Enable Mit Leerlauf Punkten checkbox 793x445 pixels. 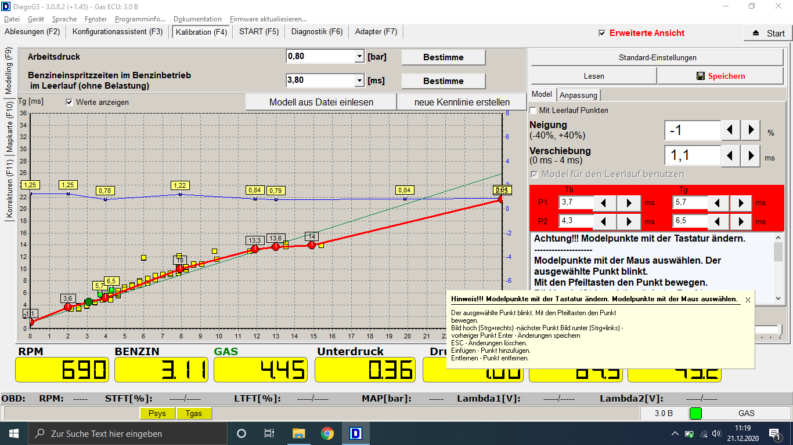point(533,110)
